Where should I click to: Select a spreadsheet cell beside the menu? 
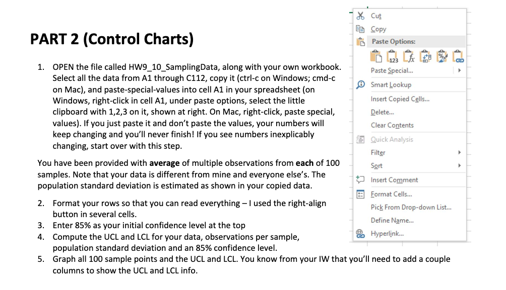click(x=486, y=151)
